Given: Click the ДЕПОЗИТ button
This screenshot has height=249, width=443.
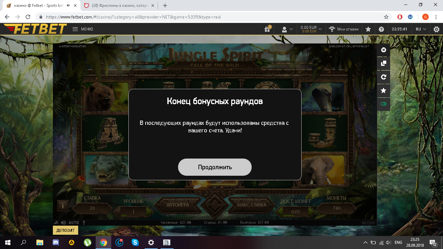Looking at the screenshot, I should (x=66, y=230).
